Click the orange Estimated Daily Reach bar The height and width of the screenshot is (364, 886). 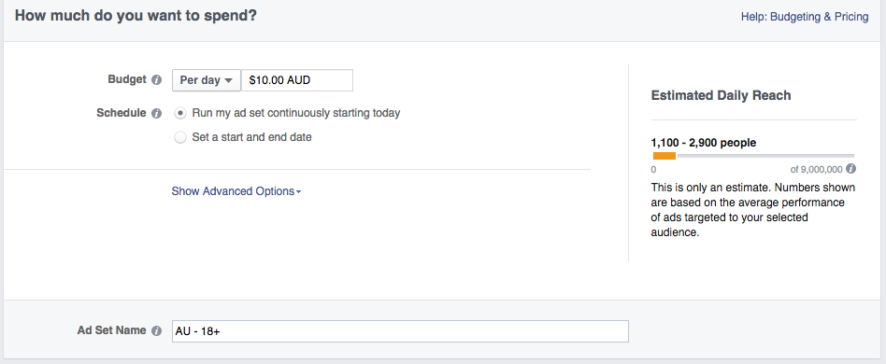[664, 156]
